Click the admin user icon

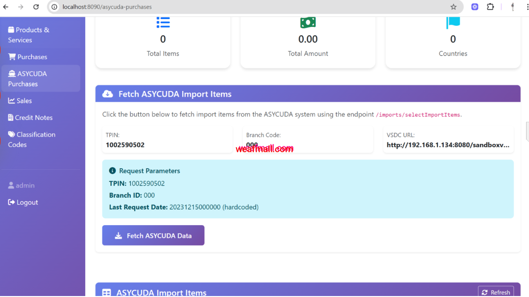point(11,185)
